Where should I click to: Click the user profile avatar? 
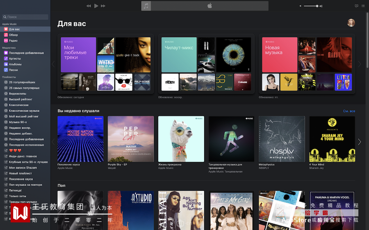click(351, 23)
